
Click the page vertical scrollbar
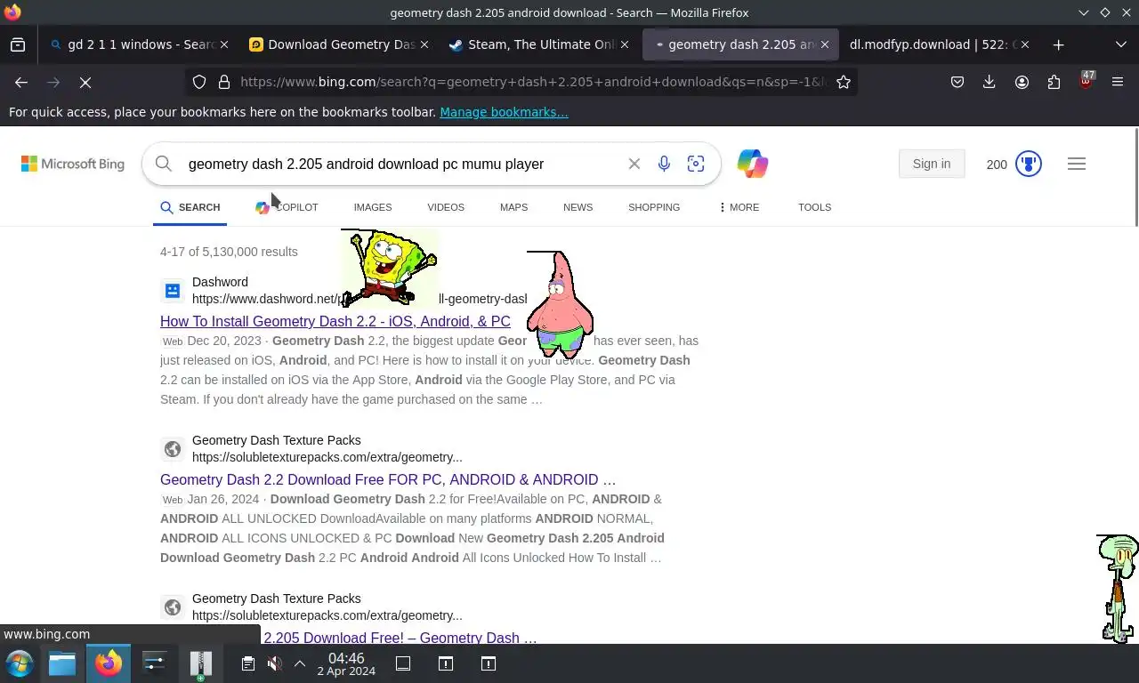(1135, 178)
